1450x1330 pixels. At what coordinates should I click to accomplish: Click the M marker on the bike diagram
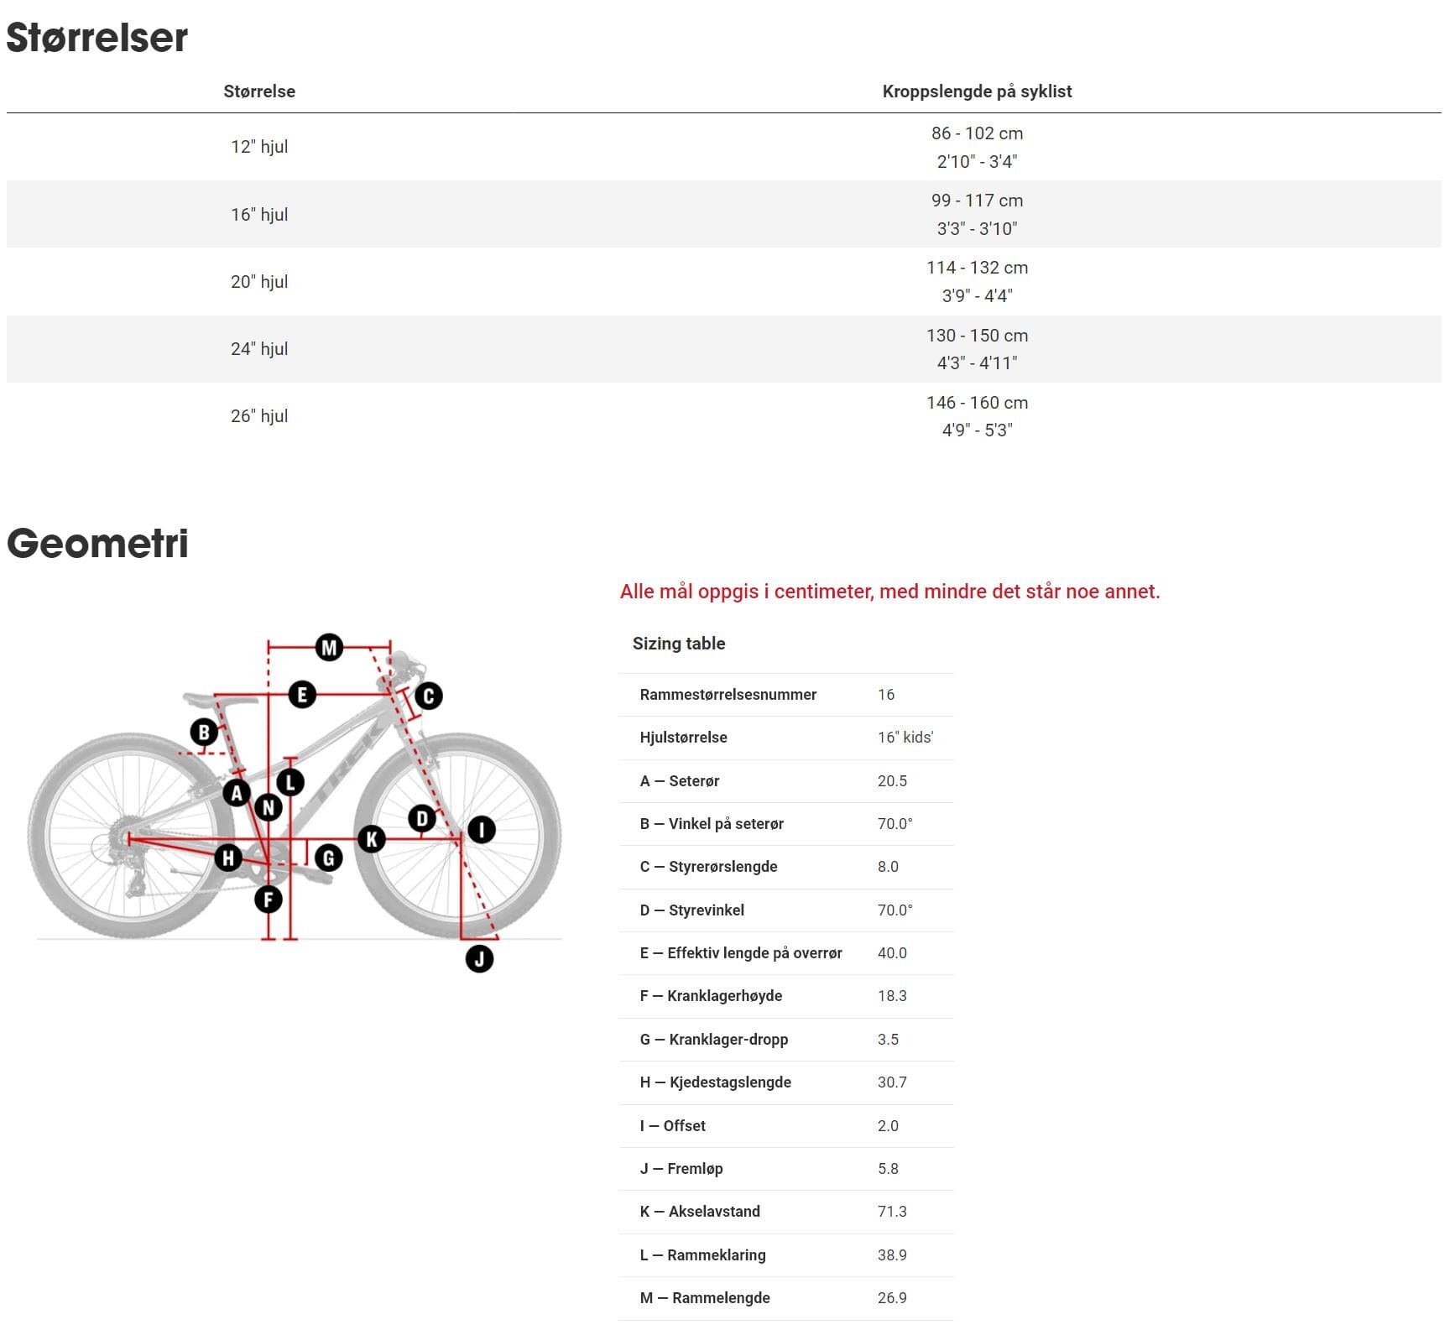click(329, 647)
